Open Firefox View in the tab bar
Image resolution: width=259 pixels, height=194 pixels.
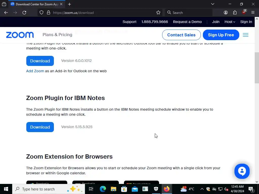[x=4, y=4]
